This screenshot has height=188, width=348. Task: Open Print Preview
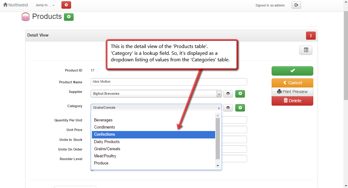click(x=292, y=92)
